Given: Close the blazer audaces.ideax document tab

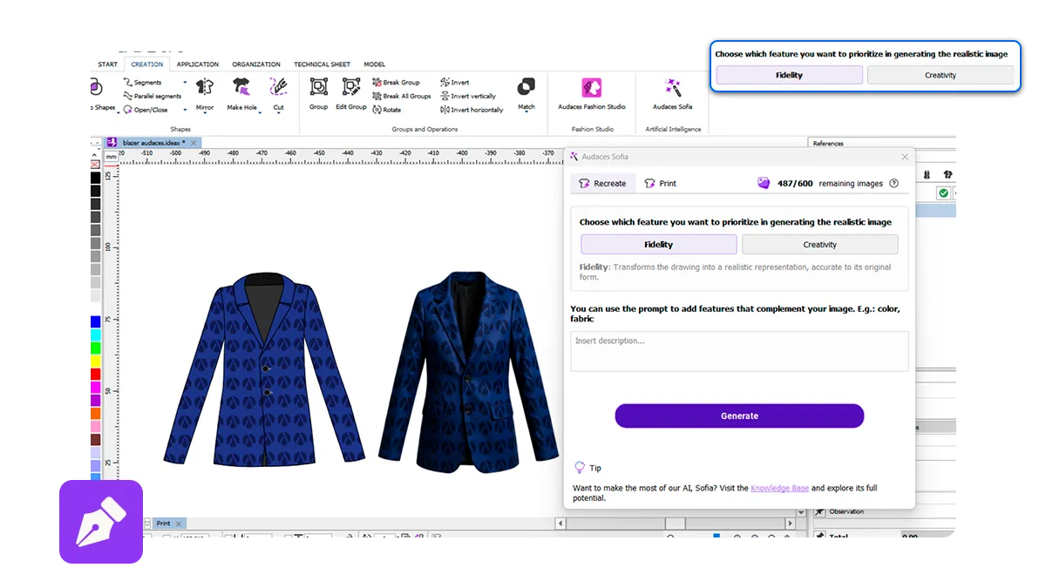Looking at the screenshot, I should click(194, 142).
